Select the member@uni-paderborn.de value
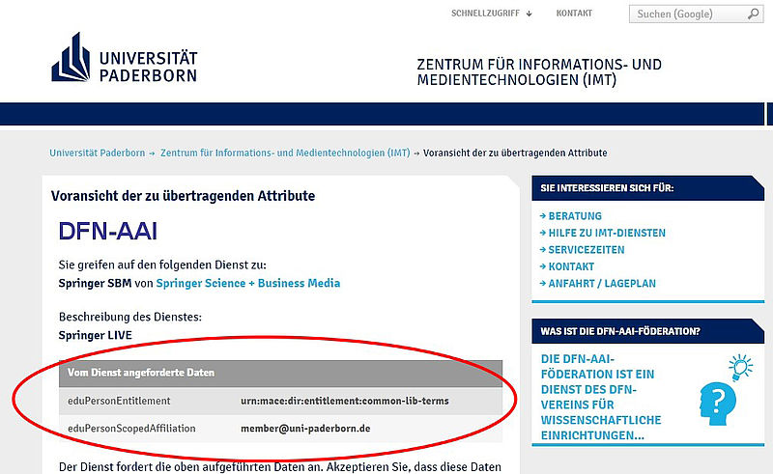The width and height of the screenshot is (773, 474). tap(305, 429)
